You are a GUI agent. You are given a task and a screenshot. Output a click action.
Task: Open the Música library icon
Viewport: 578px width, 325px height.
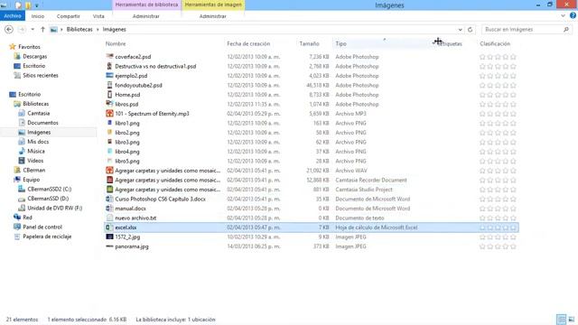[x=22, y=151]
